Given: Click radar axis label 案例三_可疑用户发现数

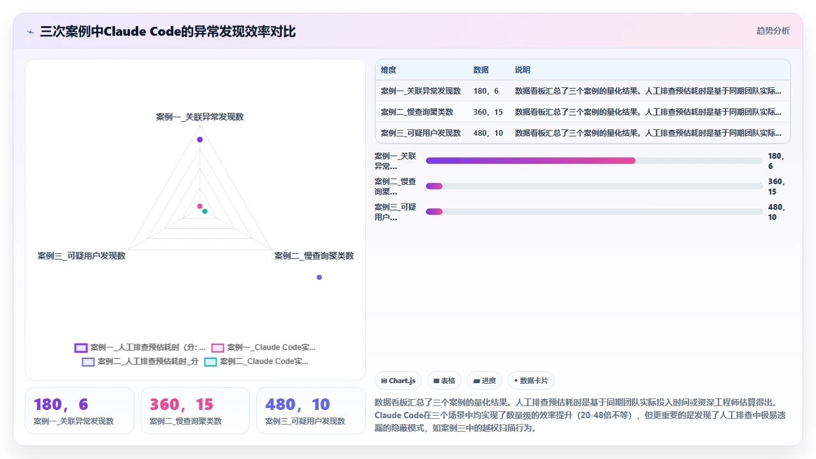Looking at the screenshot, I should [x=82, y=256].
